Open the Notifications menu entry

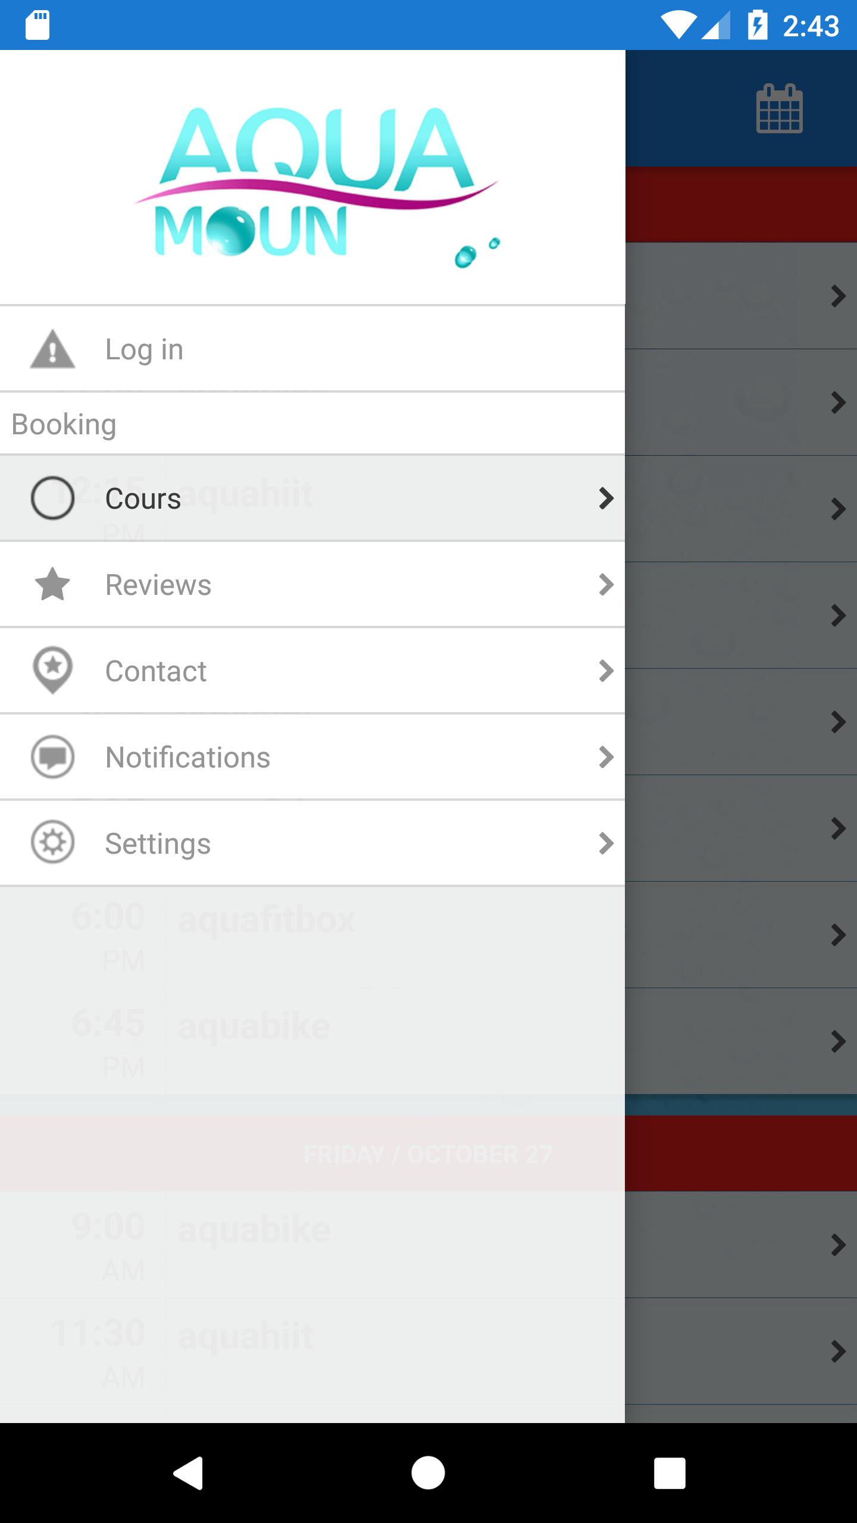(x=312, y=757)
